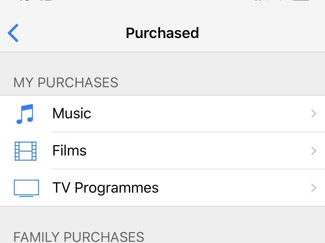Select the TV Programmes row's empty area
The height and width of the screenshot is (243, 325).
[231, 188]
